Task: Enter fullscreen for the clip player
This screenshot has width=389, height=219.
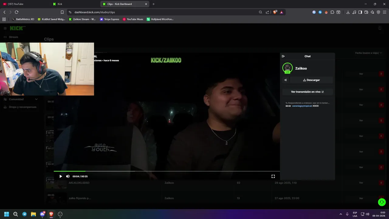Action: click(x=273, y=176)
